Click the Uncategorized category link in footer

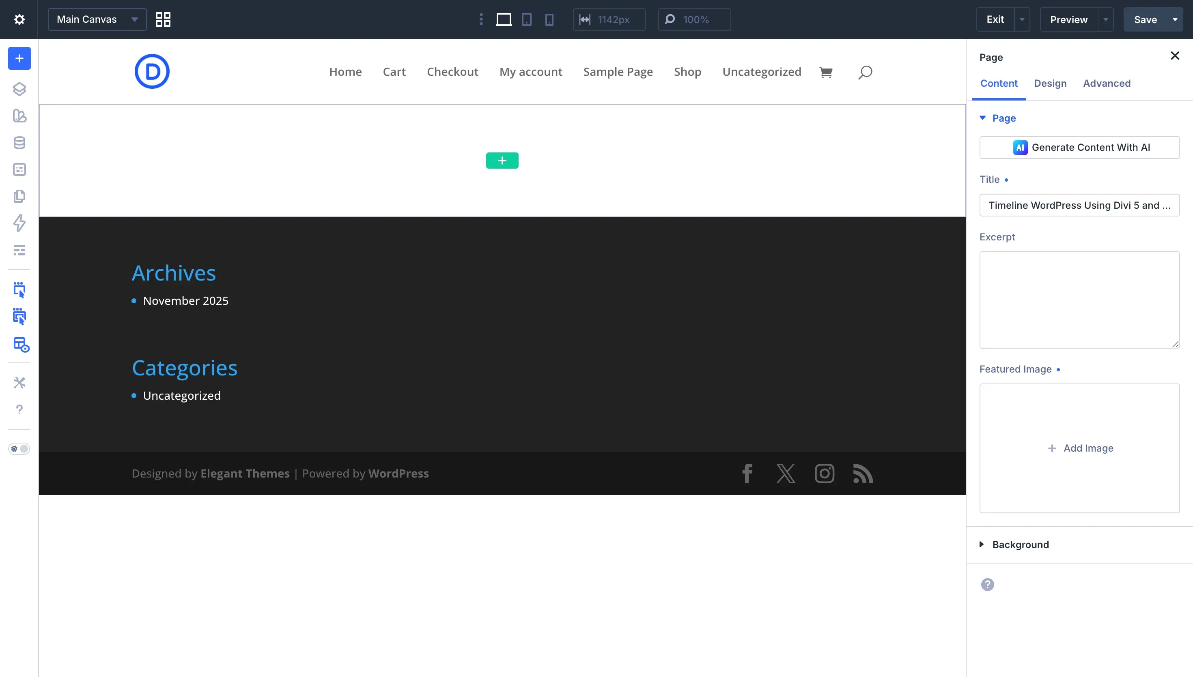[181, 396]
